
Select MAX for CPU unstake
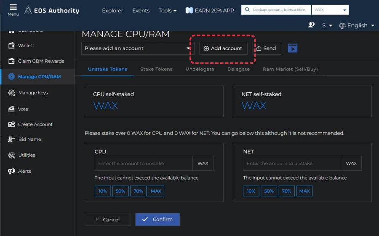(156, 191)
